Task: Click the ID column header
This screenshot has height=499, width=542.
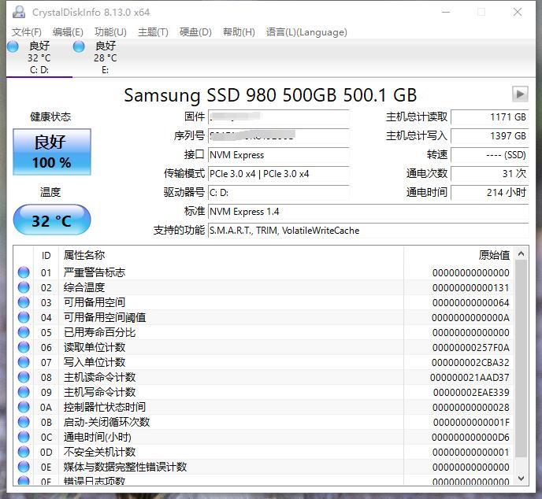Action: point(46,256)
